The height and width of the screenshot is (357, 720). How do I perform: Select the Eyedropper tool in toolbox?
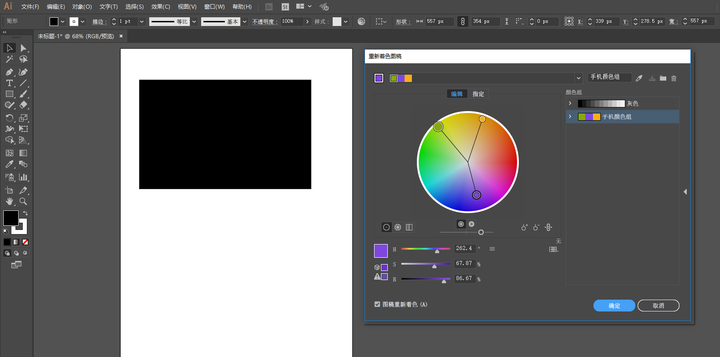(9, 164)
